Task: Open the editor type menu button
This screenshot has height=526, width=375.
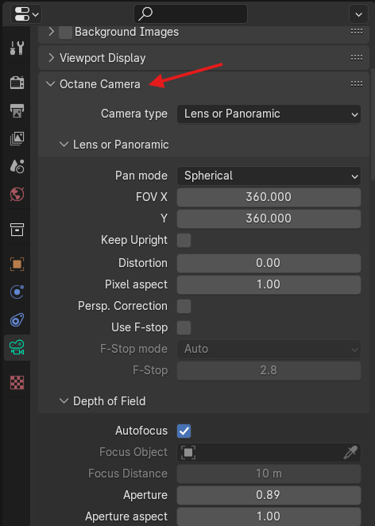Action: [x=26, y=14]
